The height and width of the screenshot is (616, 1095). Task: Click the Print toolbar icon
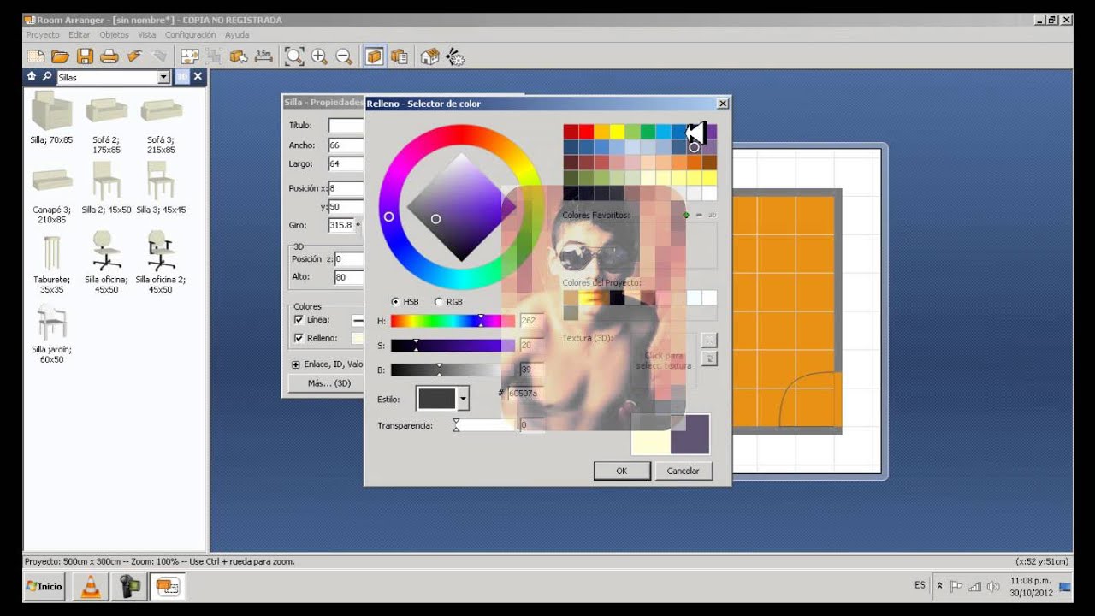pos(109,56)
